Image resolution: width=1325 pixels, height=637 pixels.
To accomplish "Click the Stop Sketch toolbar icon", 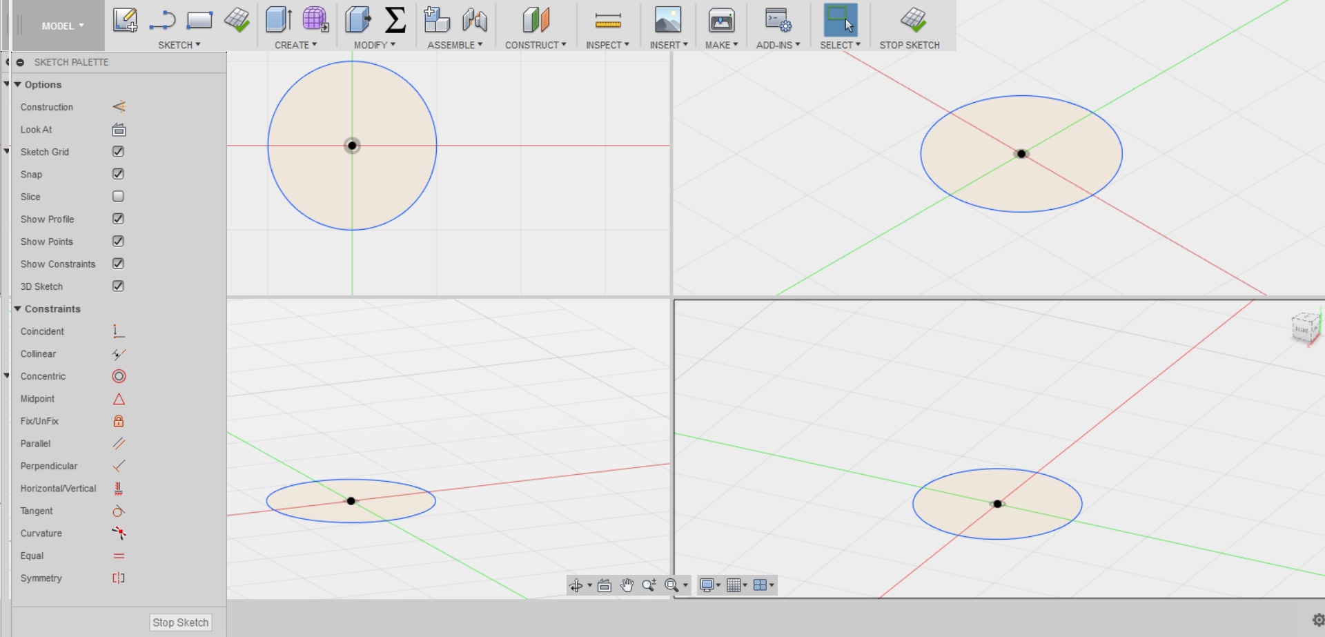I will [x=912, y=21].
